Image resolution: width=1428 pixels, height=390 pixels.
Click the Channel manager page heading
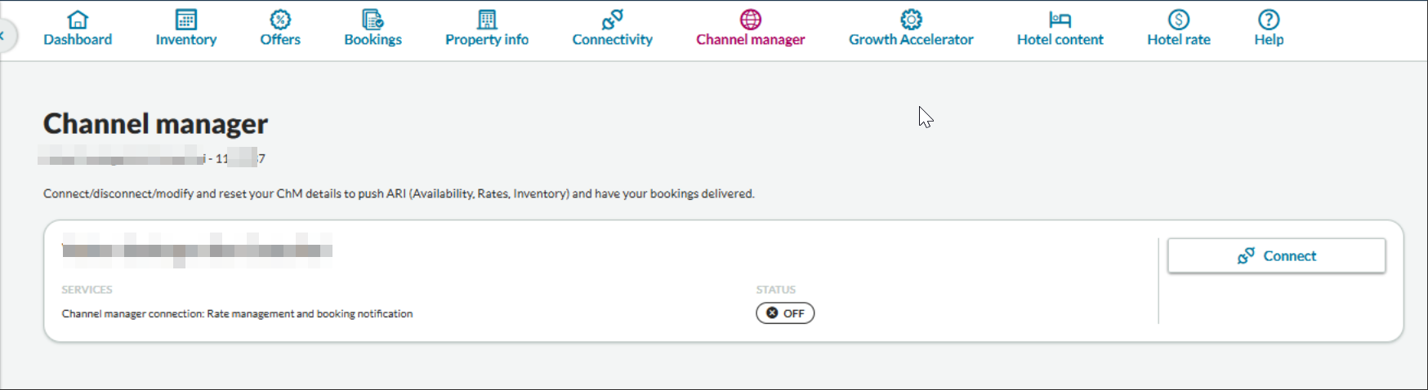tap(155, 124)
